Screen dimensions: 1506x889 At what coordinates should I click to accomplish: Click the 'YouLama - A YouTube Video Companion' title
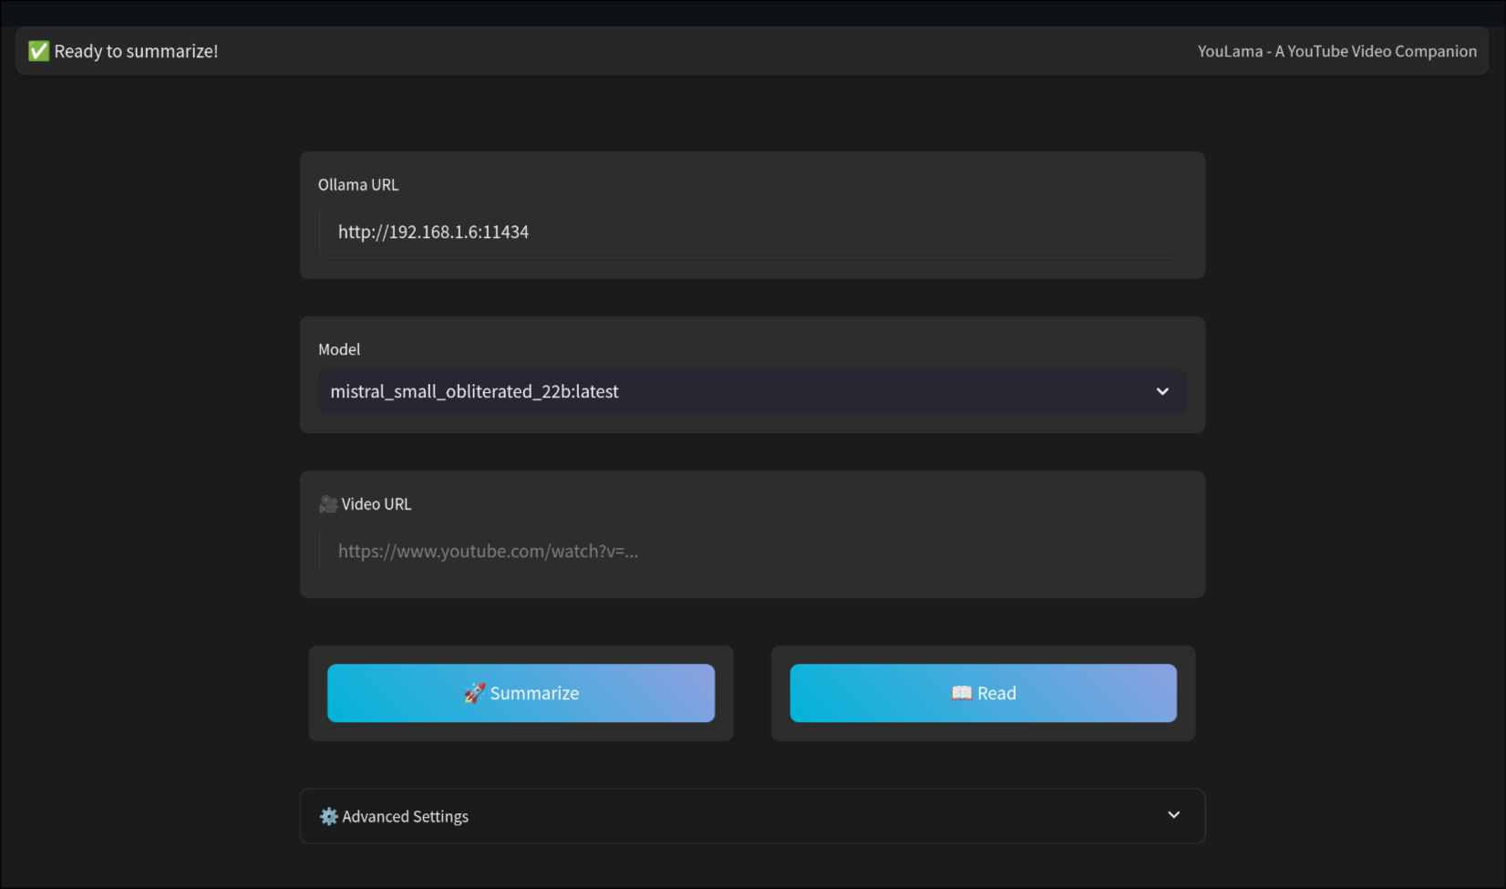point(1336,51)
